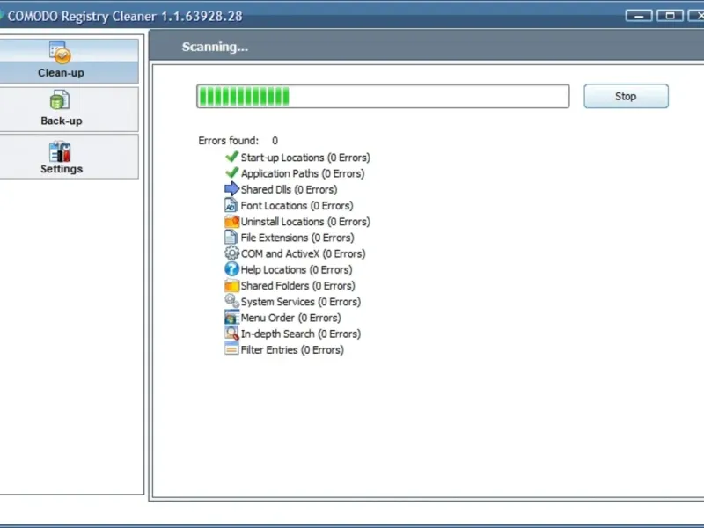704x528 pixels.
Task: Select 'In-depth Search (0 Errors)' text
Action: 300,334
